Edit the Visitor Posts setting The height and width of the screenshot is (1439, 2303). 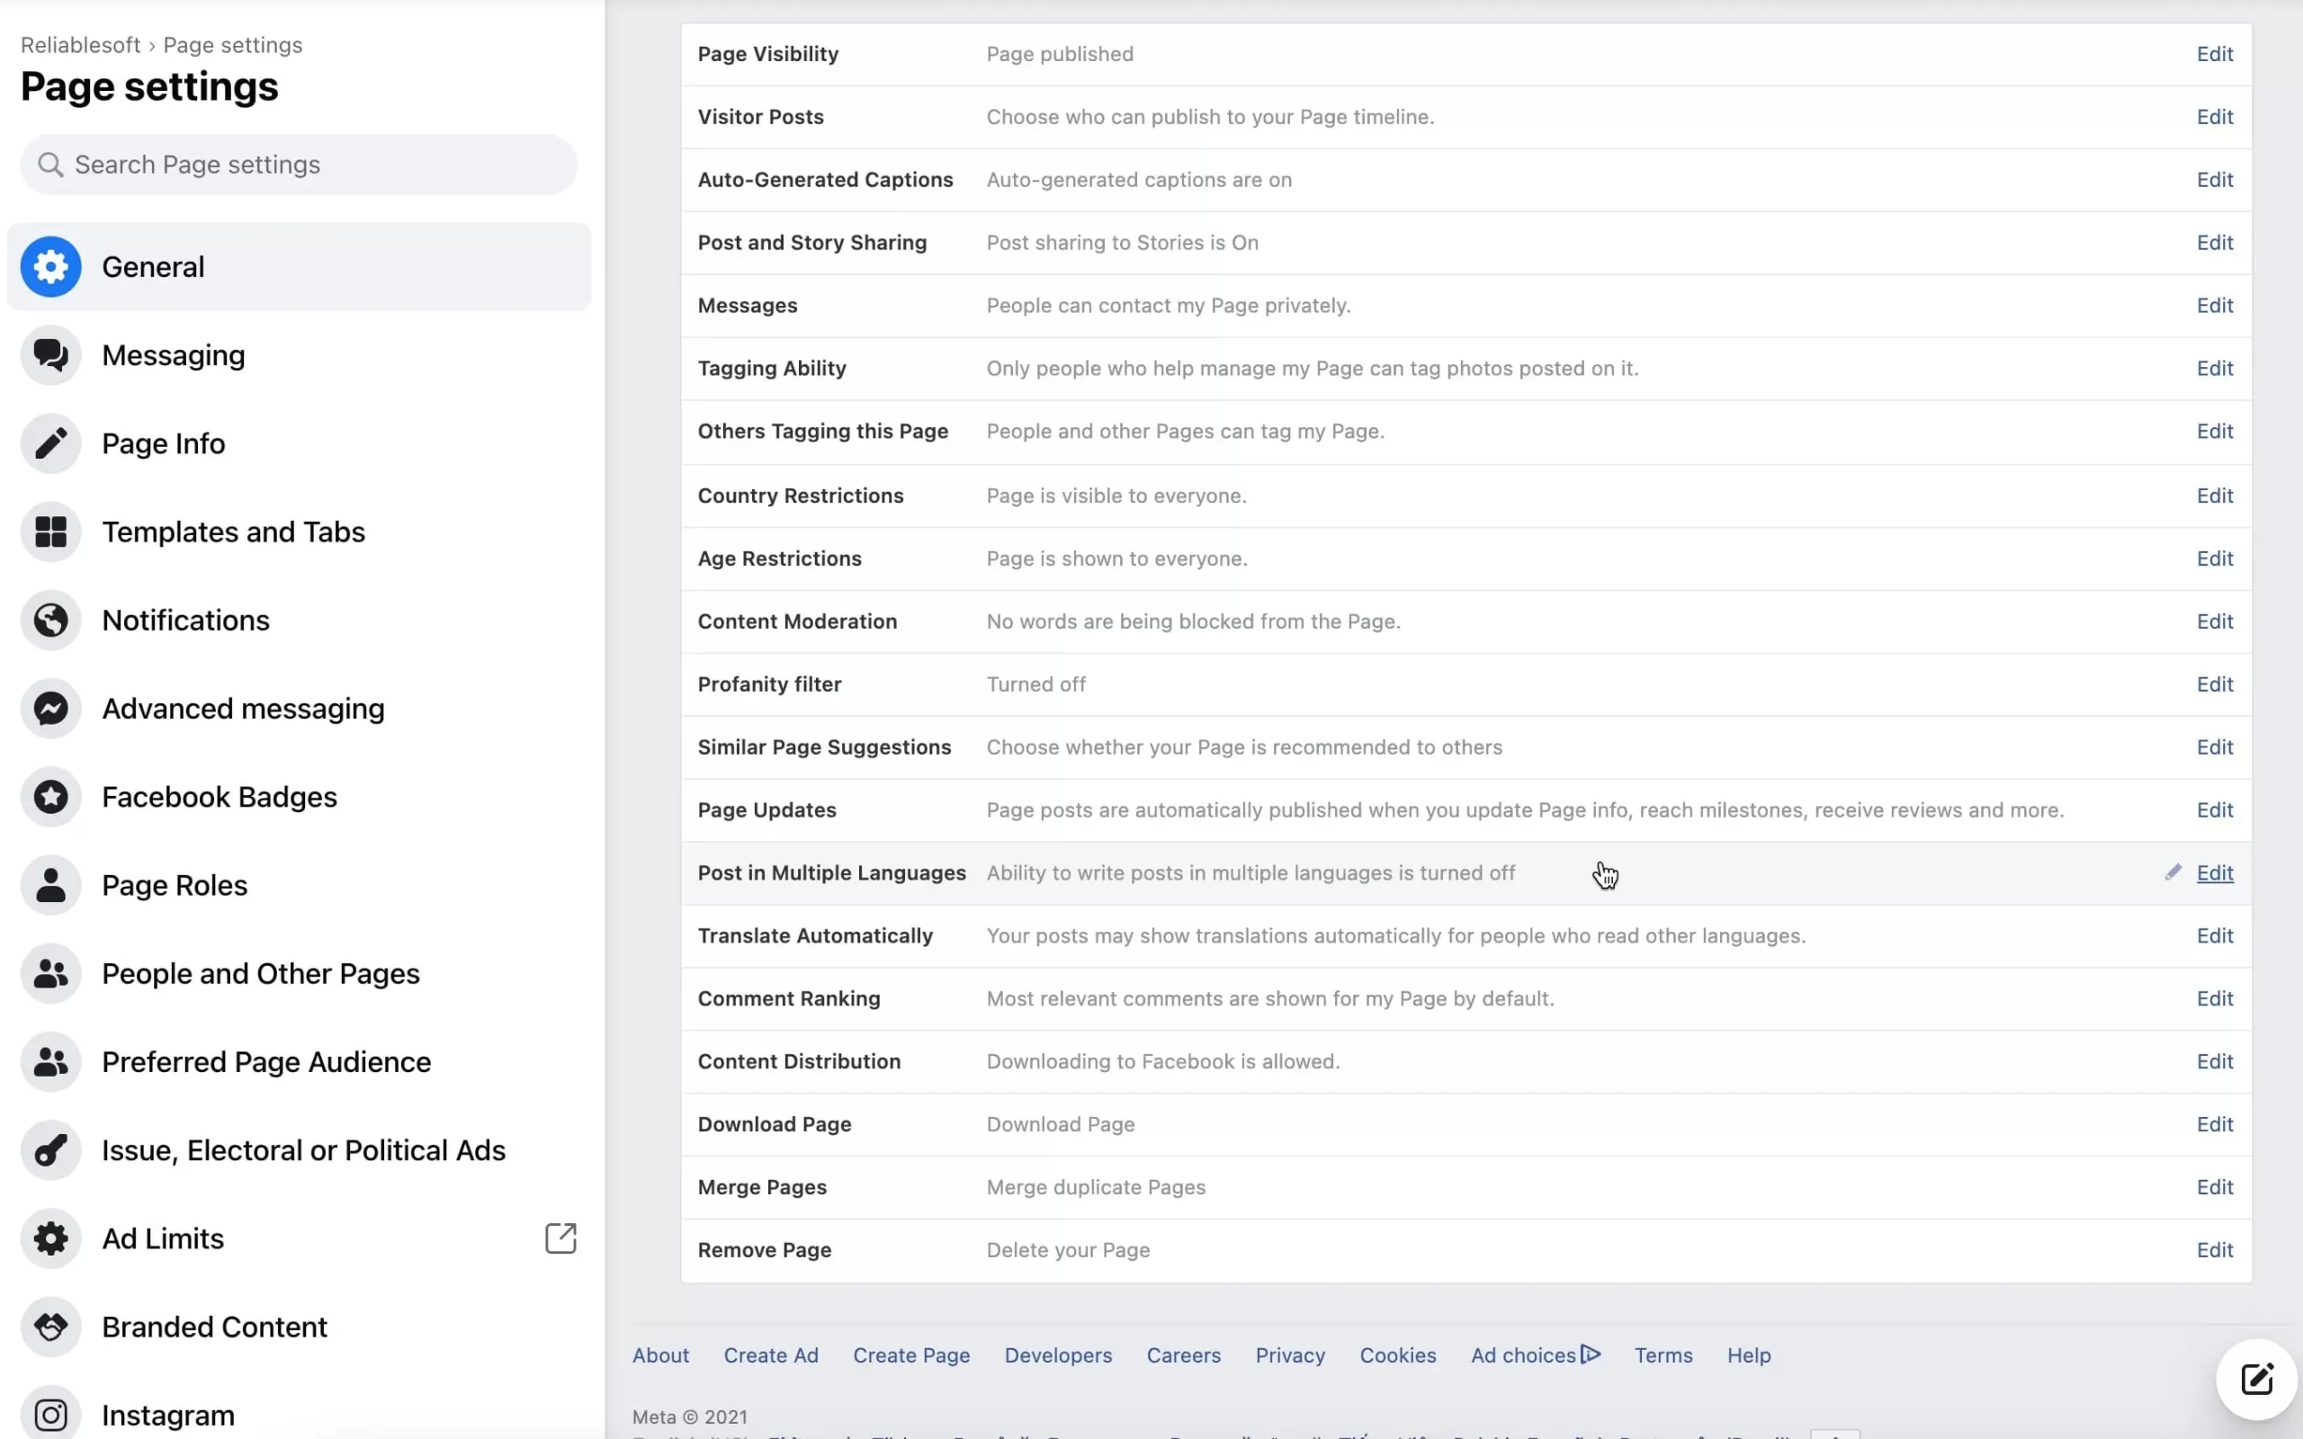[2215, 117]
